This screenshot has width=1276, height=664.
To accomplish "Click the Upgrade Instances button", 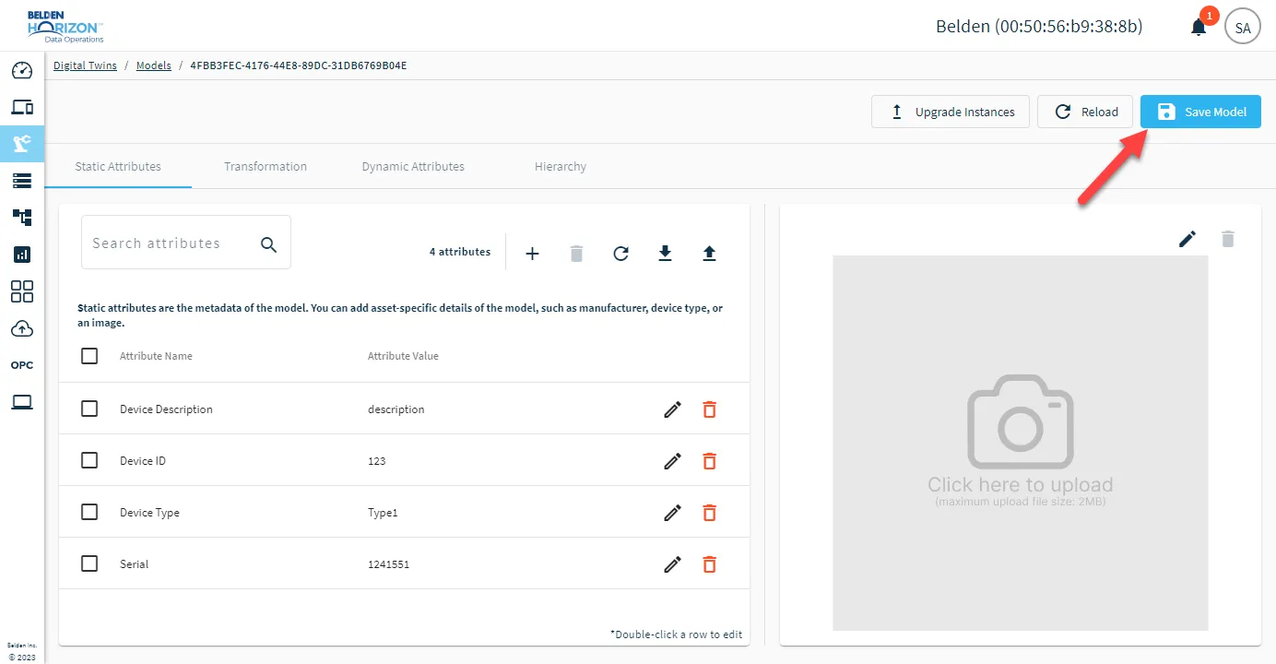I will coord(951,112).
